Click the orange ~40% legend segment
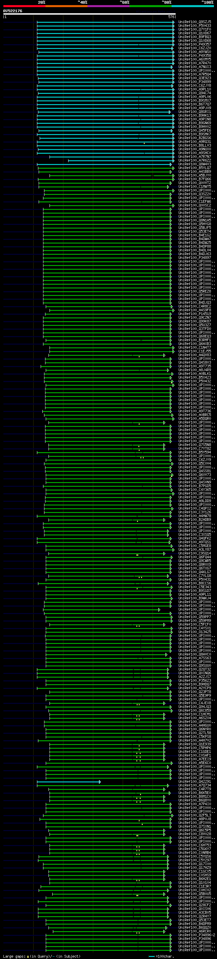The image size is (217, 959). pyautogui.click(x=66, y=6)
